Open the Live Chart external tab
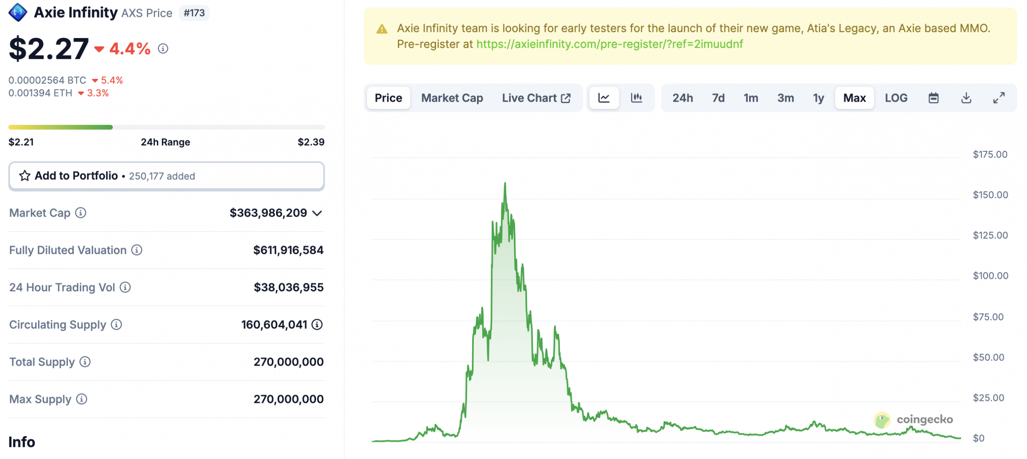Image resolution: width=1027 pixels, height=459 pixels. [536, 98]
